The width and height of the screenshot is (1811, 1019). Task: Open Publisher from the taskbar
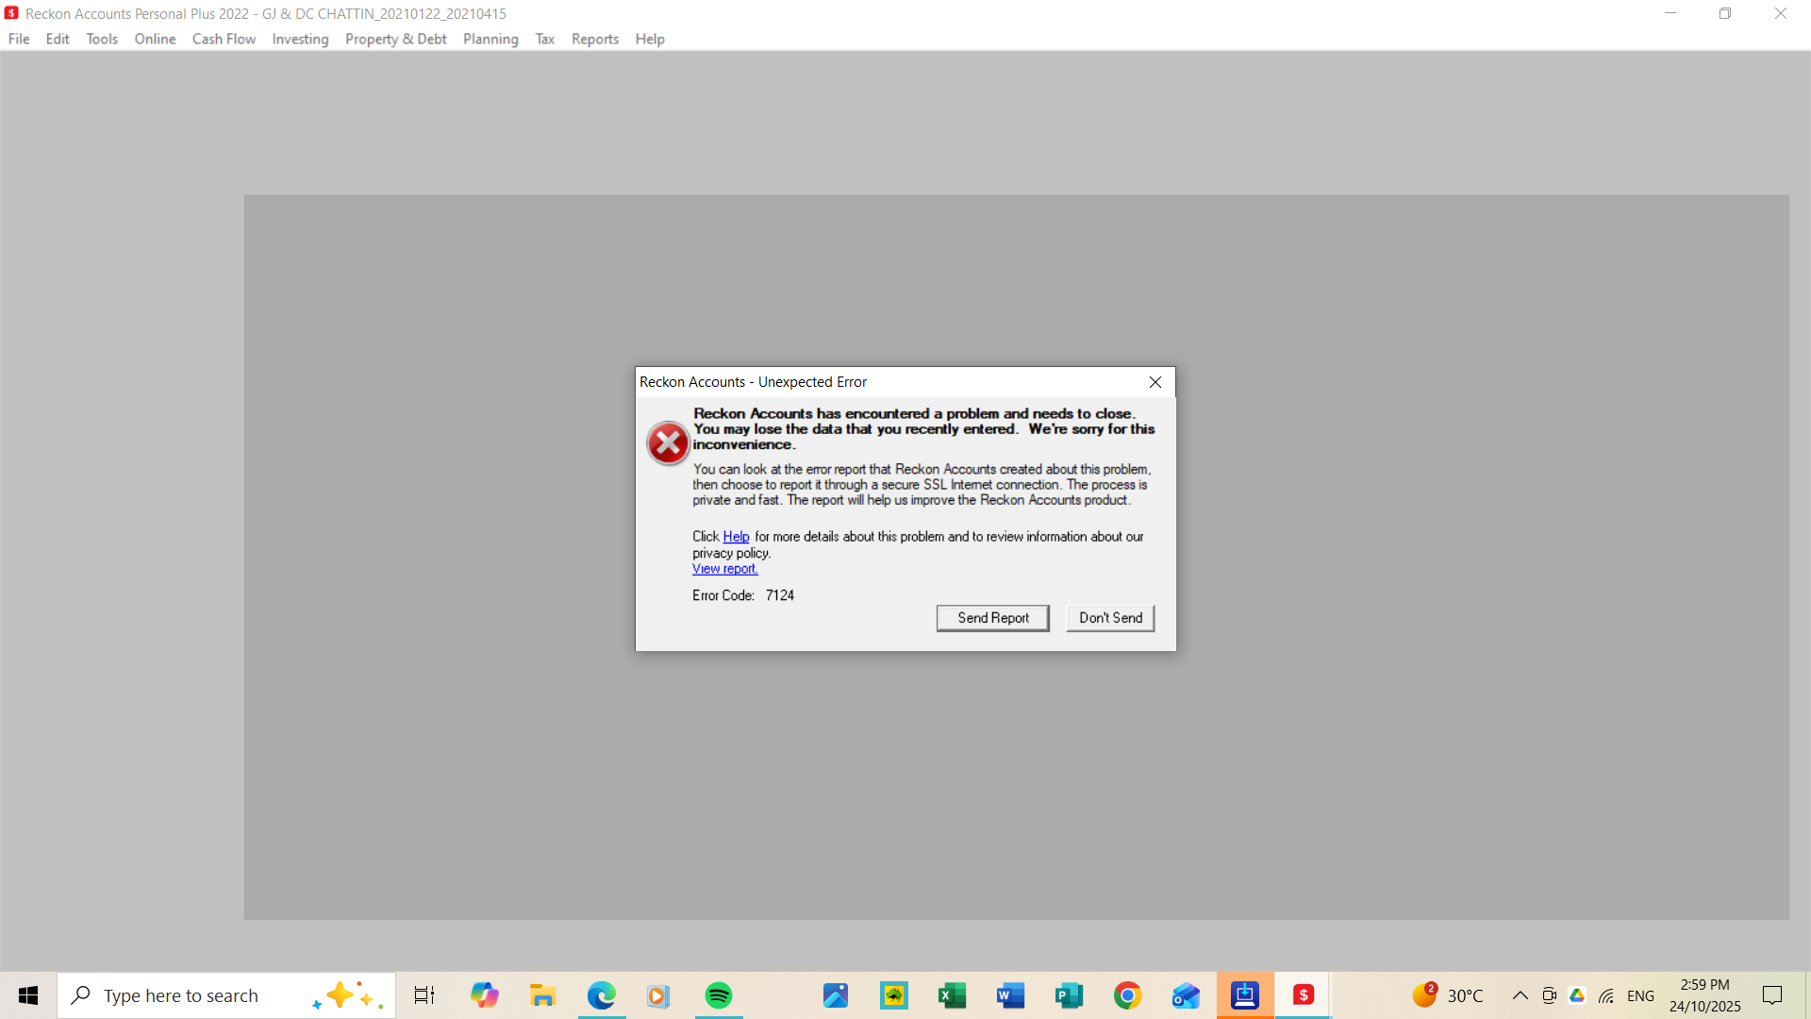coord(1069,995)
